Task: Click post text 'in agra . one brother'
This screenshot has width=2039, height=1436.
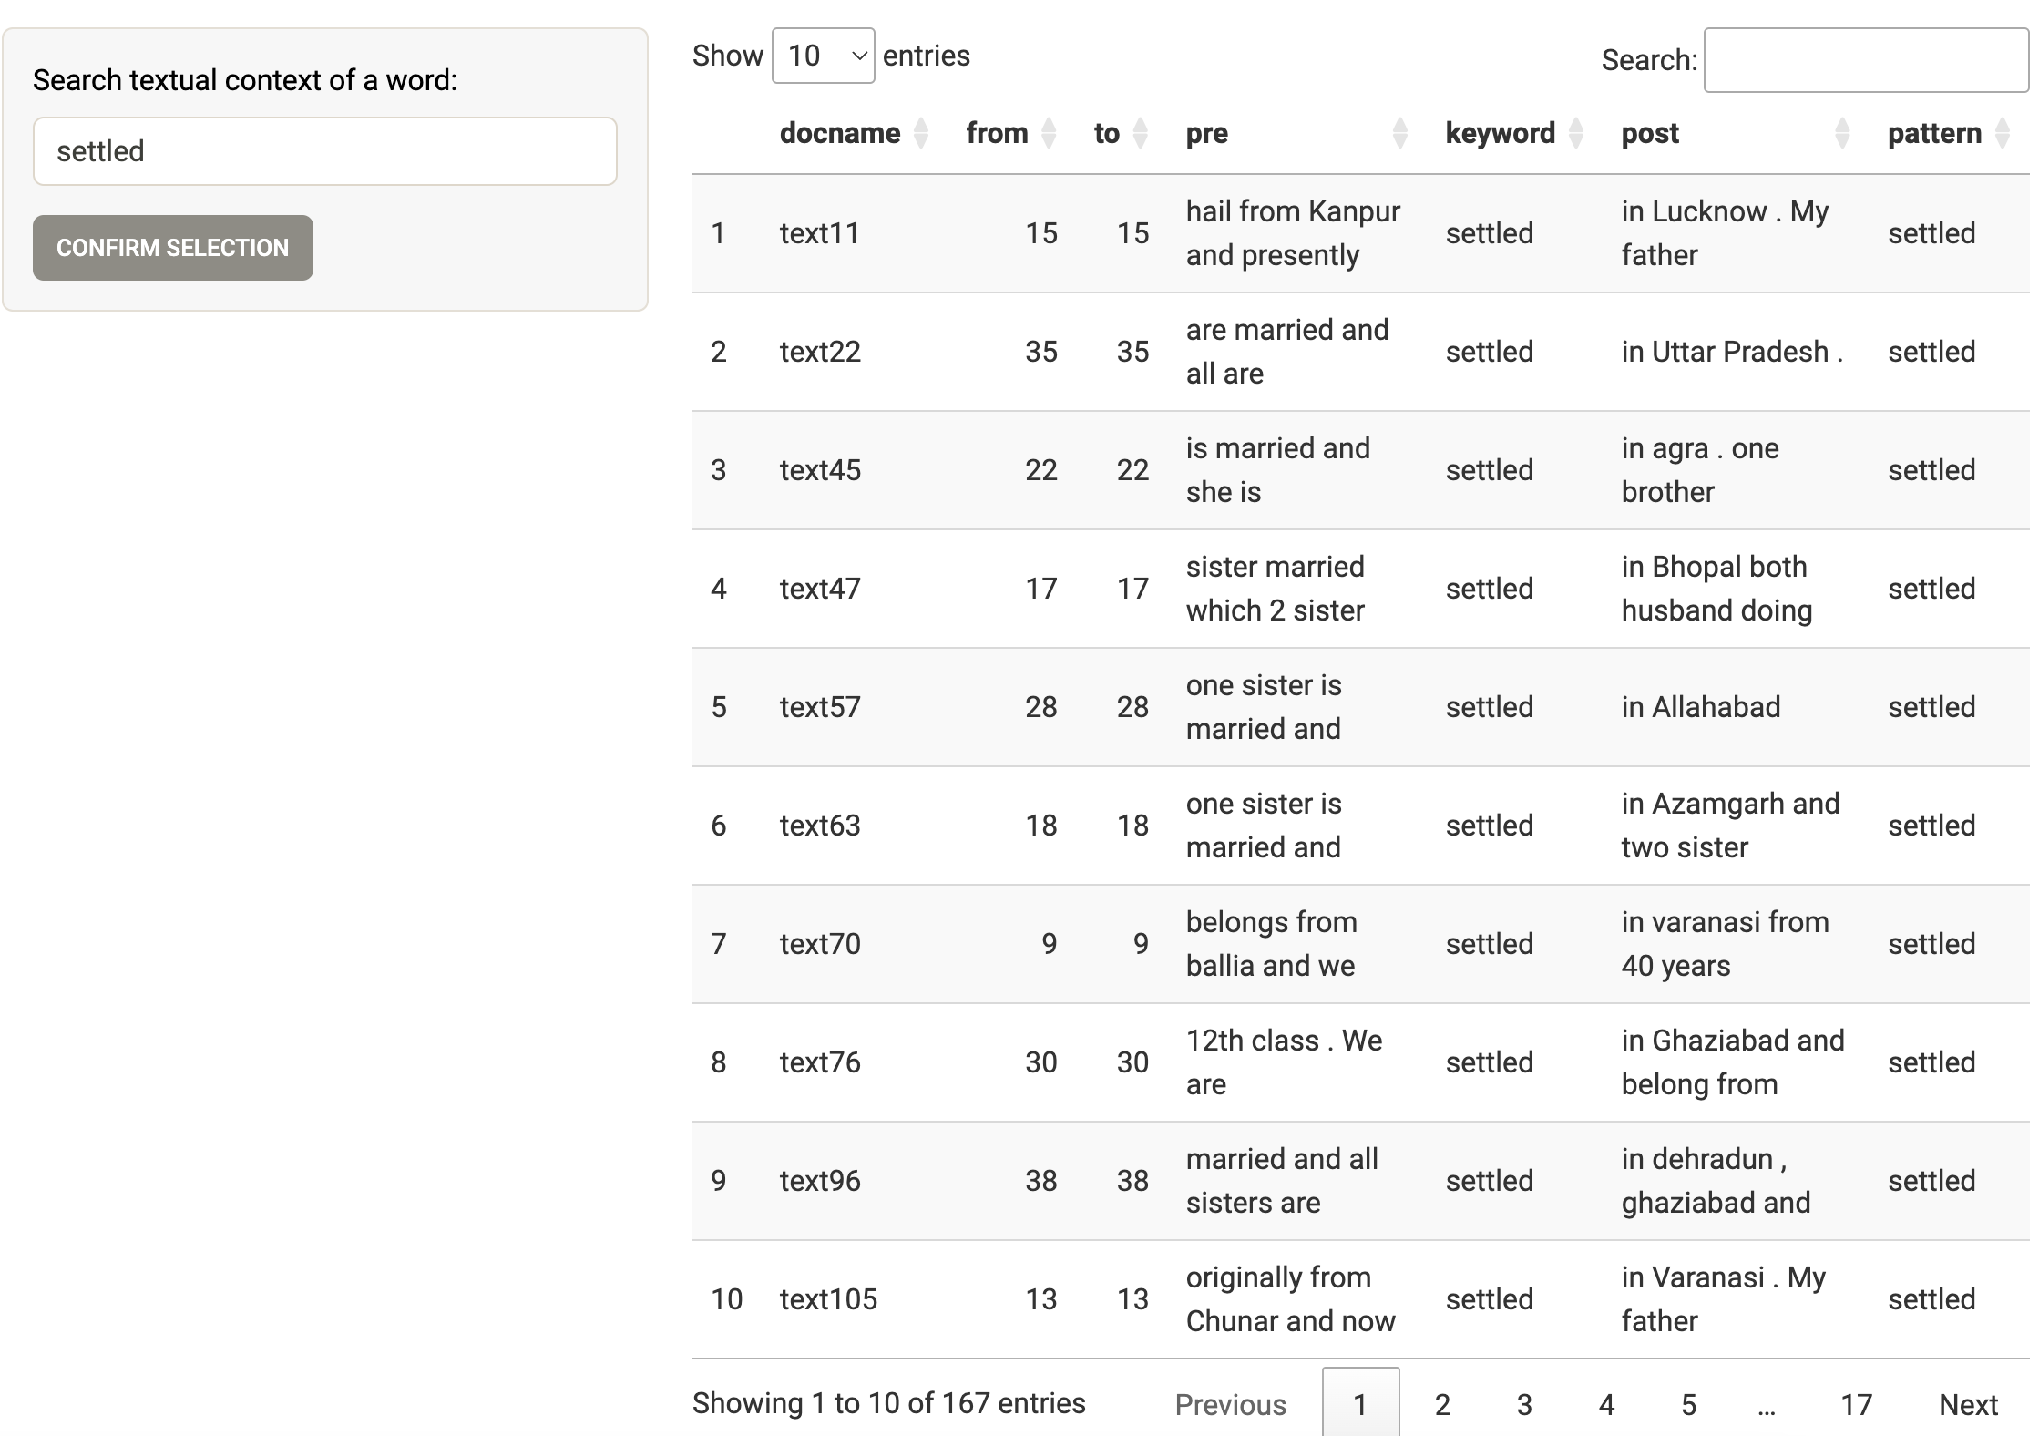Action: (x=1700, y=470)
